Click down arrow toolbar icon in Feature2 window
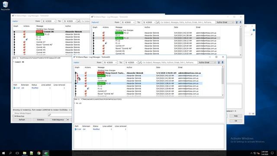277x156 pixels. [x=241, y=22]
